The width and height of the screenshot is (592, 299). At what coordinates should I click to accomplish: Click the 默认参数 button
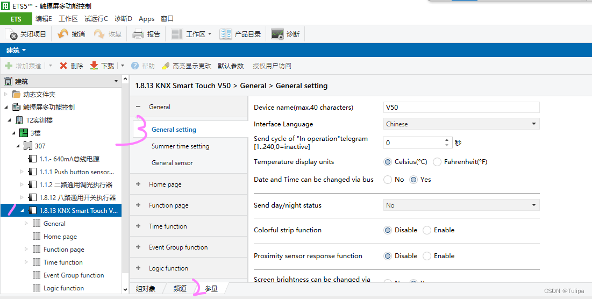(x=231, y=66)
